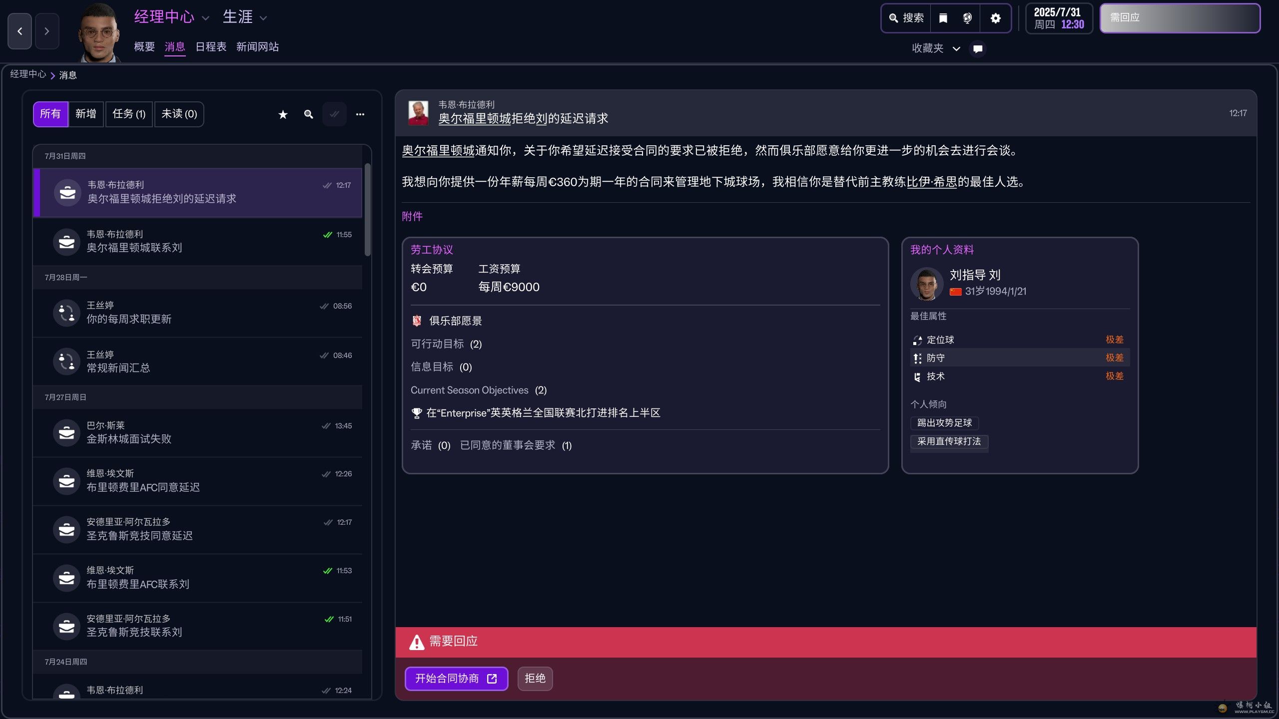The height and width of the screenshot is (719, 1279).
Task: Toggle the 未读 (0) filter
Action: tap(179, 114)
